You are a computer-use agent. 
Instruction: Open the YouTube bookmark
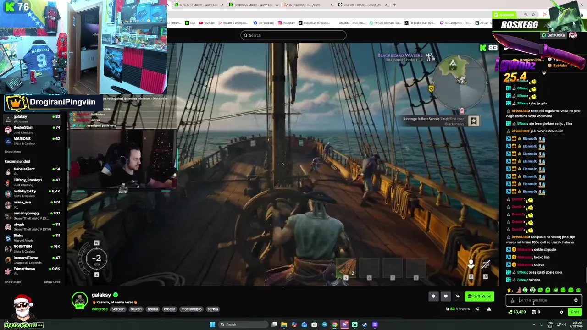coord(207,23)
